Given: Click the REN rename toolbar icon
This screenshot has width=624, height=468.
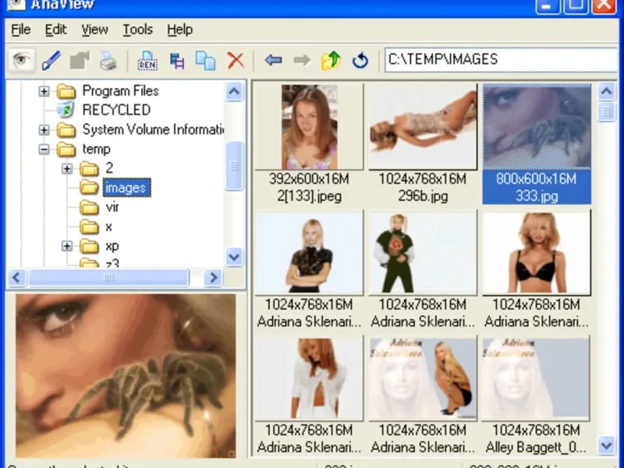Looking at the screenshot, I should (x=147, y=61).
